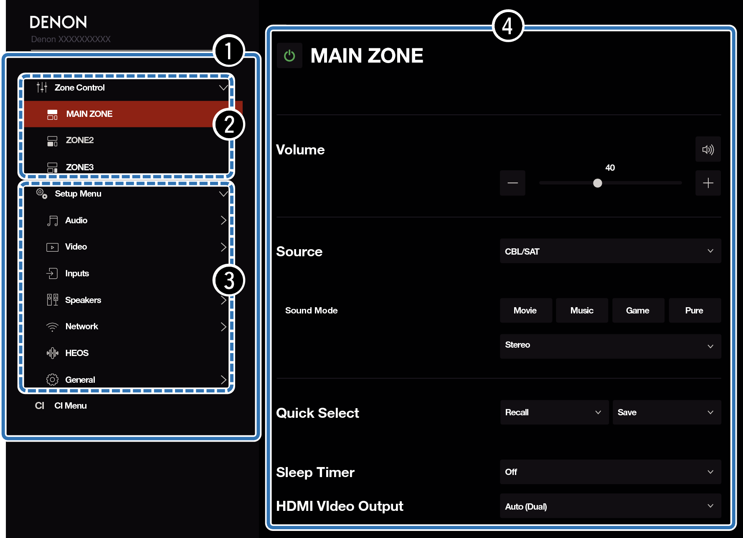The width and height of the screenshot is (743, 538).
Task: Click the volume slider handle
Action: [598, 183]
